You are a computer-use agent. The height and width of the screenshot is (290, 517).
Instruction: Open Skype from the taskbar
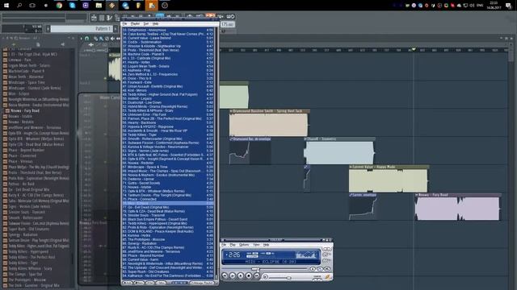click(72, 6)
